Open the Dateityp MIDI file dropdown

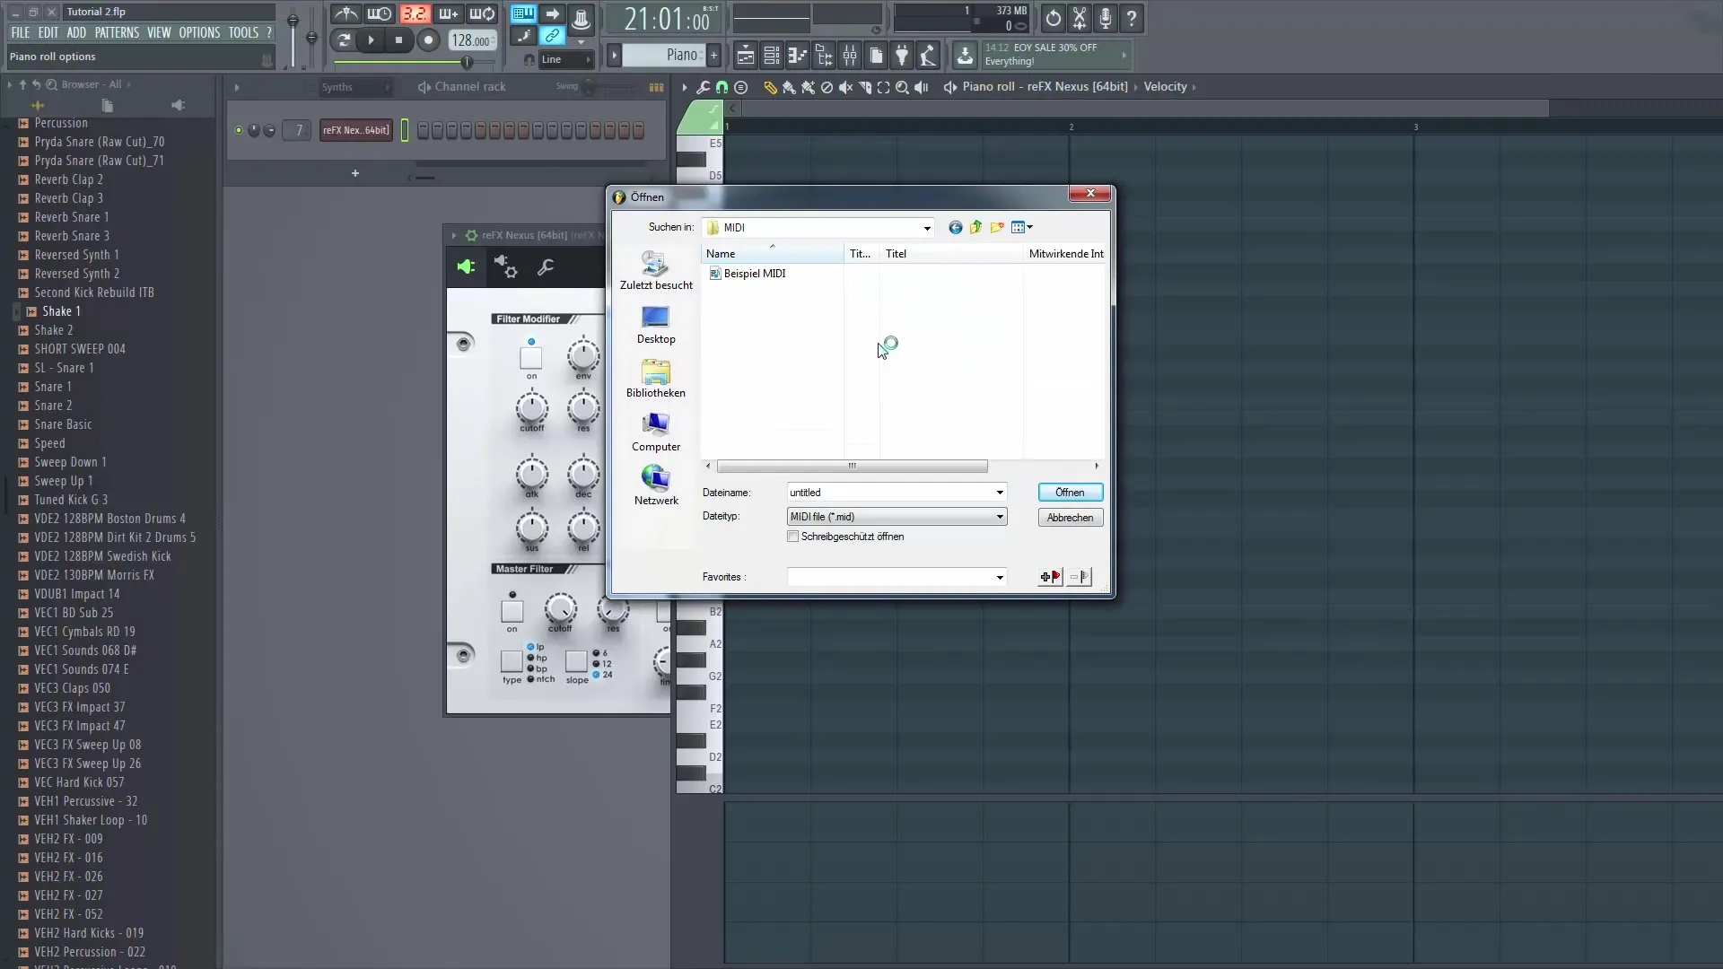coord(998,517)
